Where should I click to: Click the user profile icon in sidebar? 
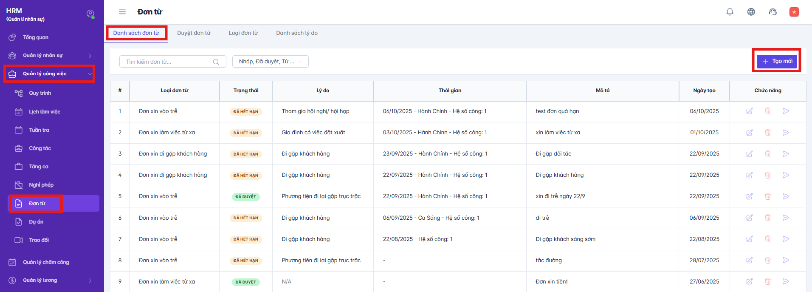point(90,14)
